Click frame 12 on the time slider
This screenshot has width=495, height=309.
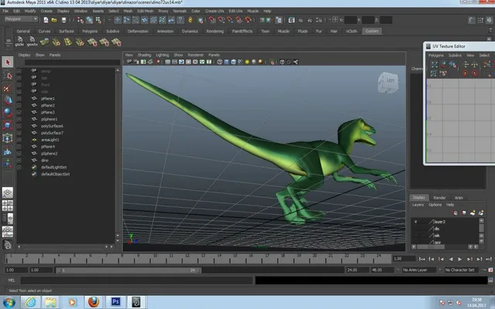(x=187, y=260)
